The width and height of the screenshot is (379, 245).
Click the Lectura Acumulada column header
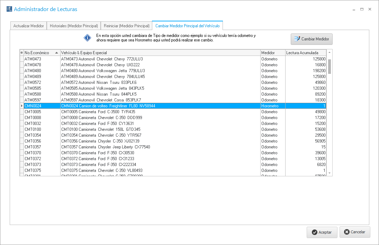click(305, 53)
